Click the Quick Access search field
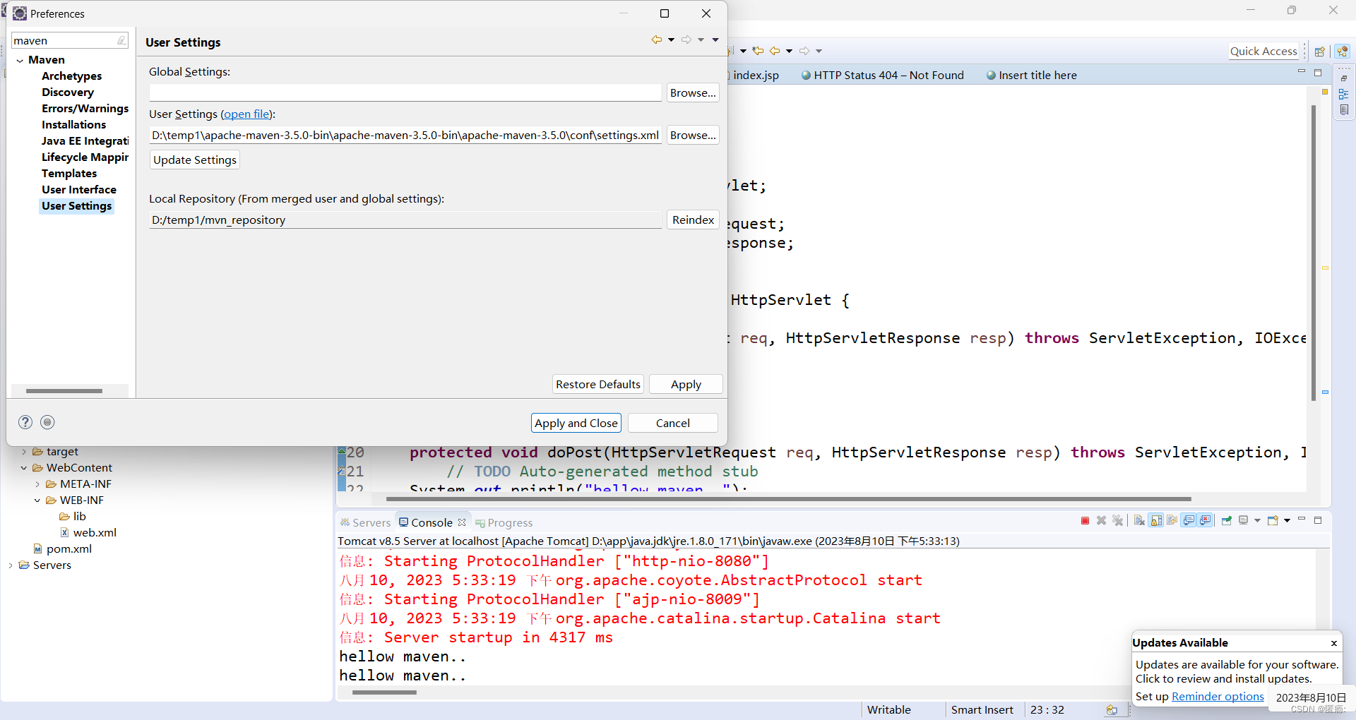The height and width of the screenshot is (720, 1356). click(x=1263, y=51)
